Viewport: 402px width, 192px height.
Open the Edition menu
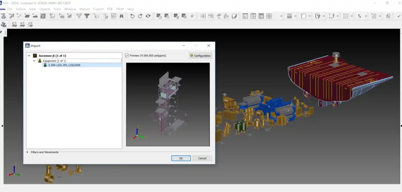click(21, 9)
